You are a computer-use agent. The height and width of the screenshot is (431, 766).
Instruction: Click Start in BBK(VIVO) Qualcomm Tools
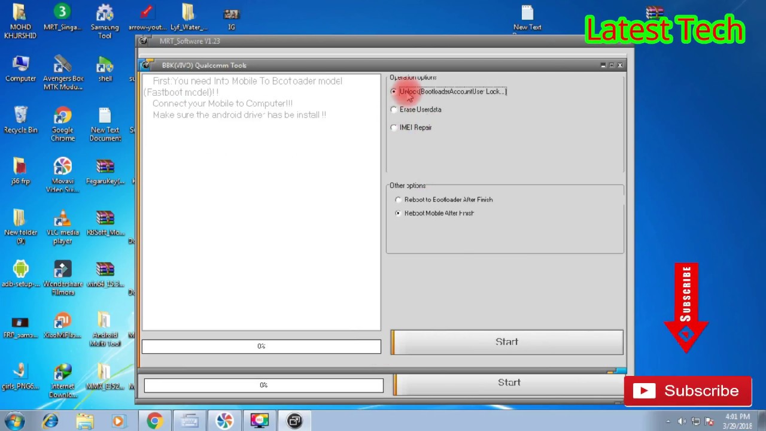point(507,342)
